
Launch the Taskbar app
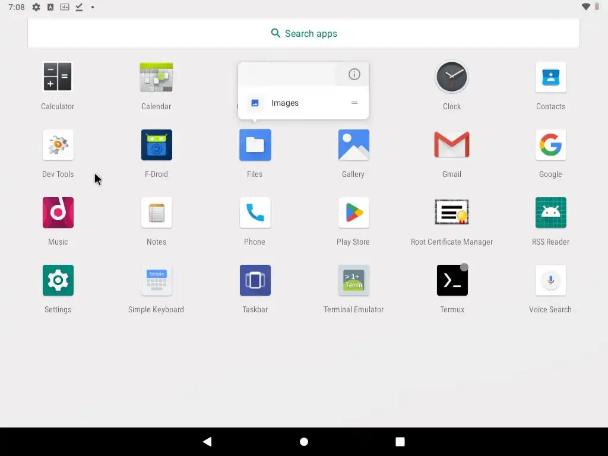(255, 280)
